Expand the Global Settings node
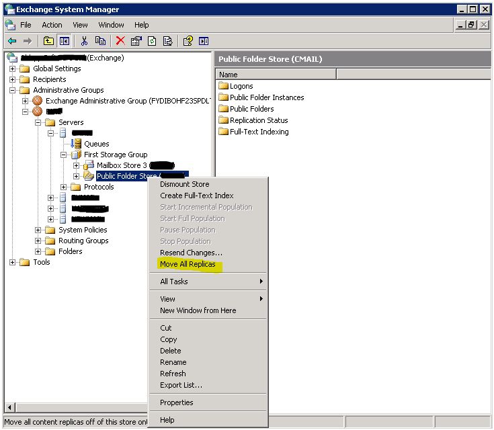Screen dimensions: 494x430 [x=12, y=69]
